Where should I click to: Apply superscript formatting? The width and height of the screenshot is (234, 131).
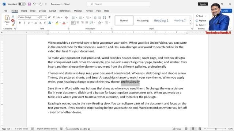point(45,23)
